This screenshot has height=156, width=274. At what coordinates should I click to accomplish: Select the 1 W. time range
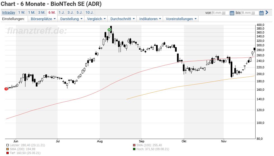tap(22, 13)
